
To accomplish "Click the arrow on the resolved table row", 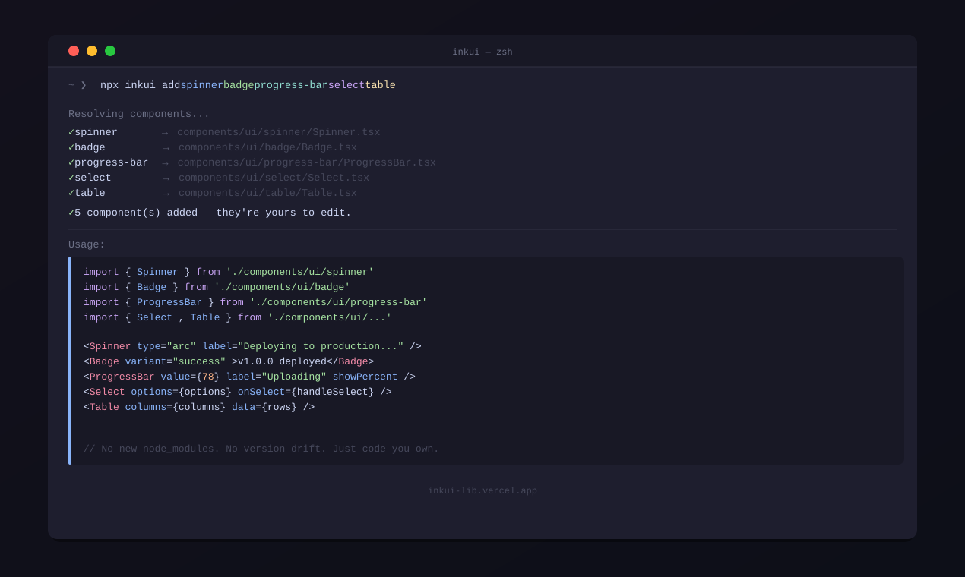I will pos(166,194).
